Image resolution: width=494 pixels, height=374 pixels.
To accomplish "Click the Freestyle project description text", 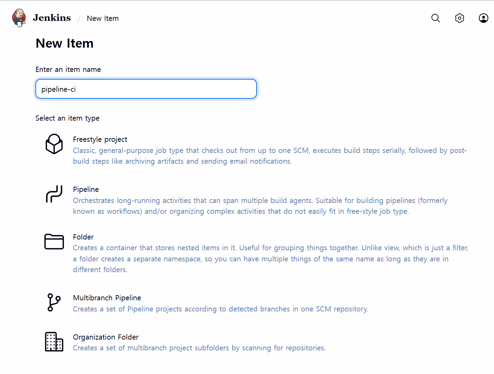I will [270, 156].
